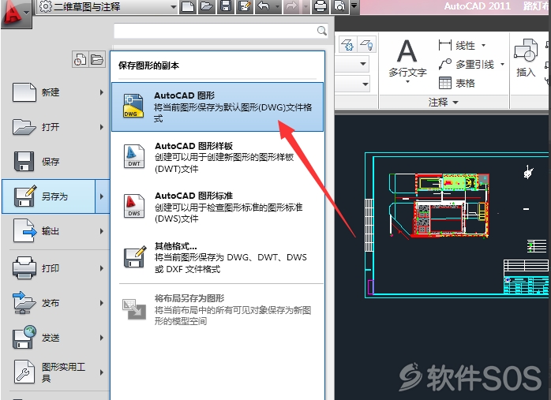Choose 将布局另存为图形 option

tap(218, 309)
